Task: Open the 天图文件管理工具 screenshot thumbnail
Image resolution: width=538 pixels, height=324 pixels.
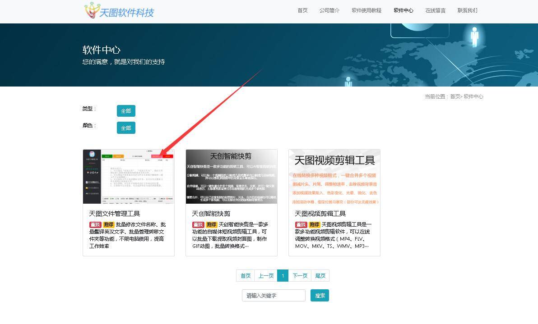Action: pos(129,176)
